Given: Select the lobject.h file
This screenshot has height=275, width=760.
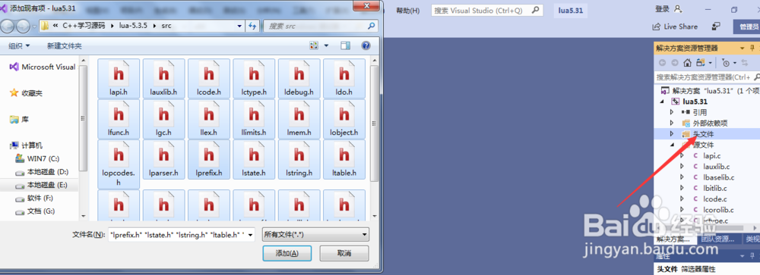Looking at the screenshot, I should (x=344, y=119).
